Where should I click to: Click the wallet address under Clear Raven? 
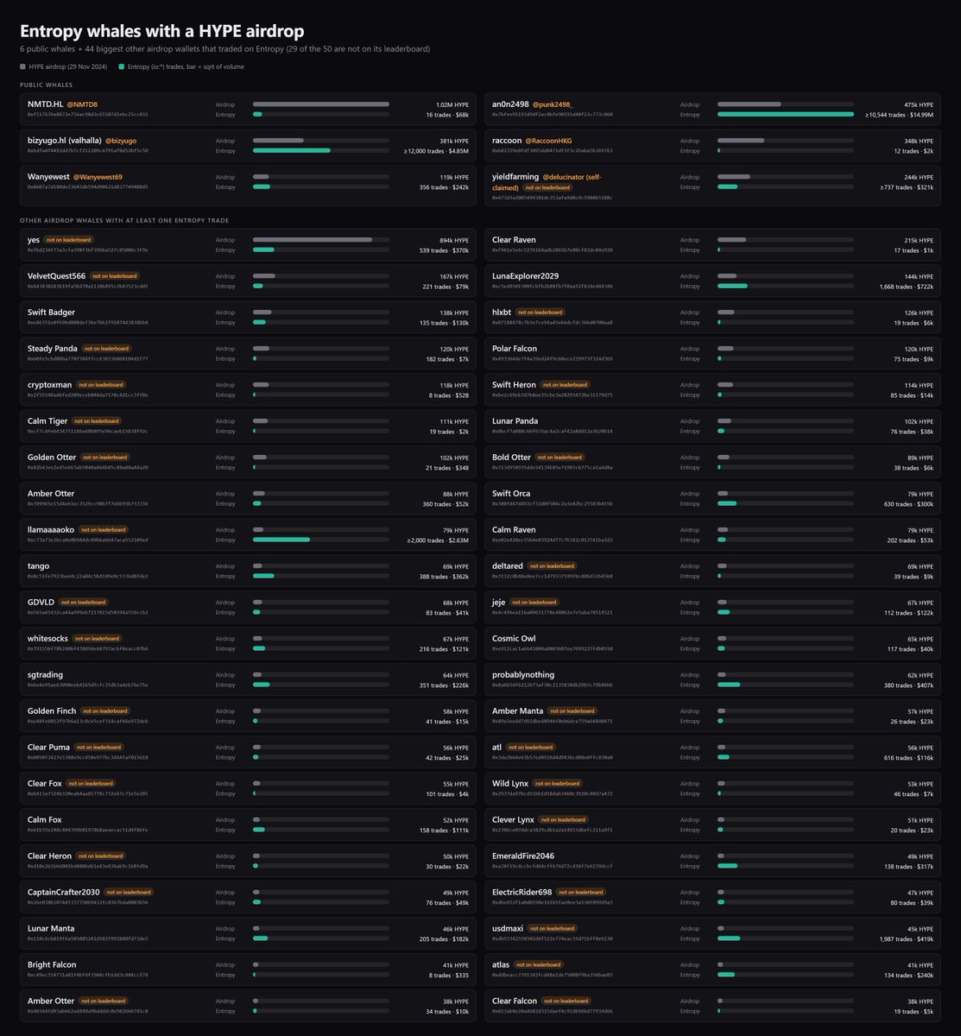click(x=553, y=250)
